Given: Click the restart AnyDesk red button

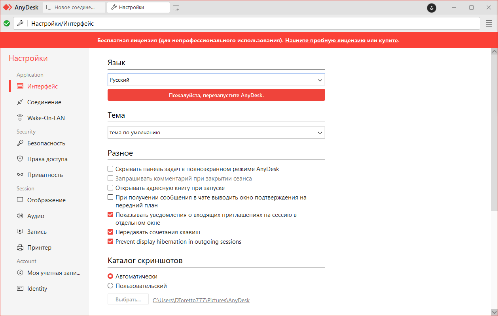Looking at the screenshot, I should tap(216, 95).
